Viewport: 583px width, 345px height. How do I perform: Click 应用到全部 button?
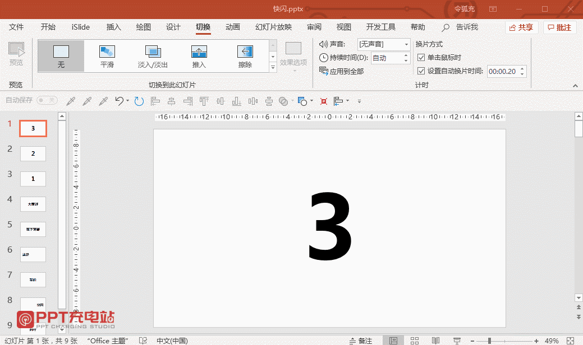click(342, 71)
